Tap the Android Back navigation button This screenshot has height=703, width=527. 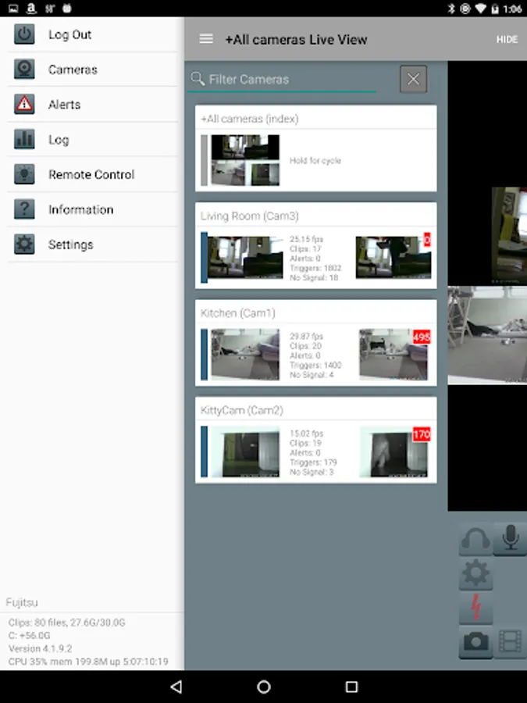176,687
